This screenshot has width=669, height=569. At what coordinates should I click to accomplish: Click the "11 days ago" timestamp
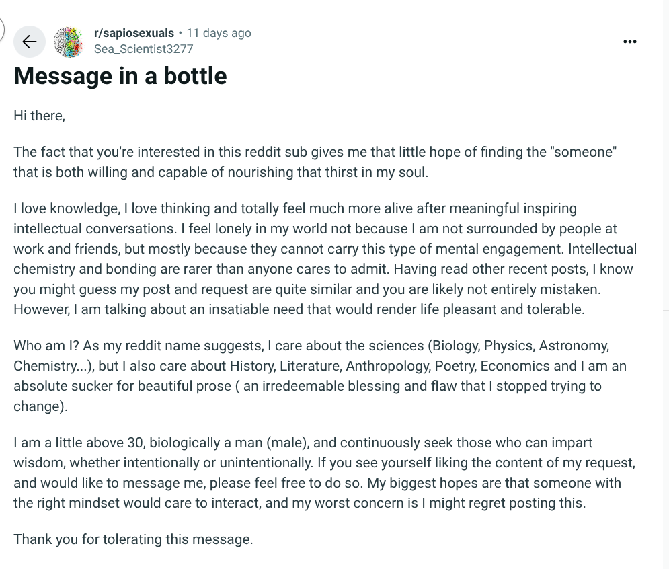tap(219, 33)
